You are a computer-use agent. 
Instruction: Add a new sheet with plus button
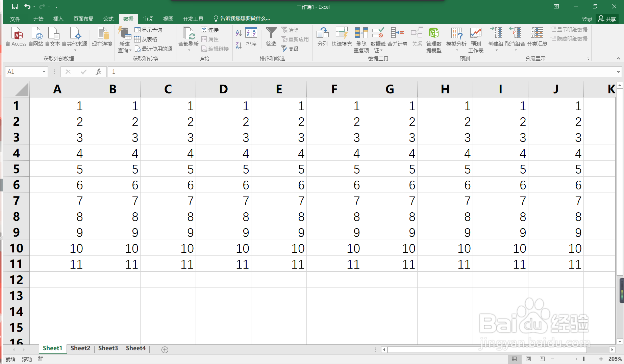click(x=165, y=350)
